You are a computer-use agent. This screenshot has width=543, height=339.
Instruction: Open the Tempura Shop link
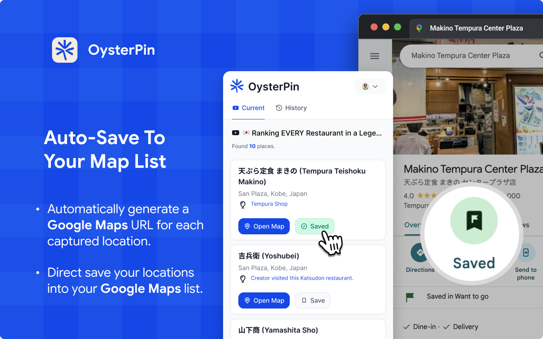coord(269,204)
